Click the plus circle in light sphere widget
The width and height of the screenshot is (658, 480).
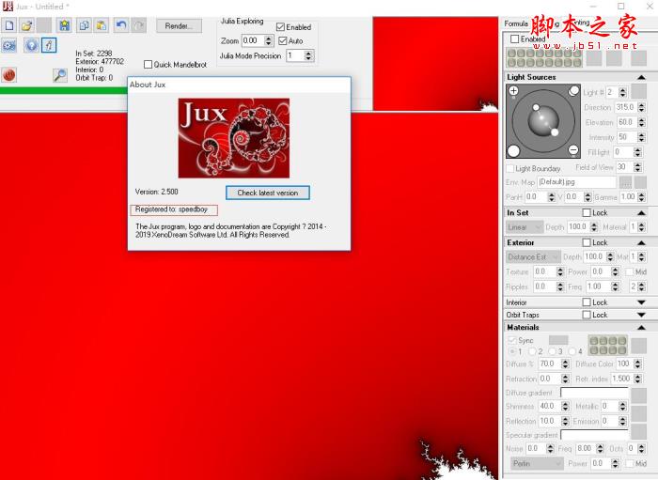[513, 90]
